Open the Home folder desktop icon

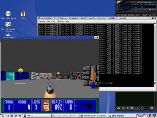(23, 15)
